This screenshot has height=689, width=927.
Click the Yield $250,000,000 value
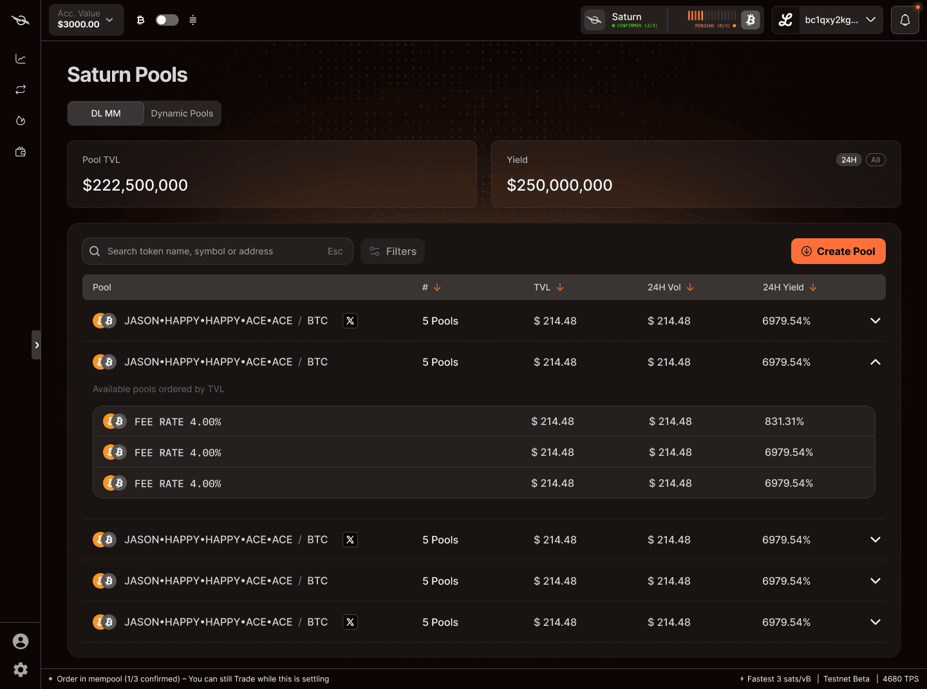[559, 185]
